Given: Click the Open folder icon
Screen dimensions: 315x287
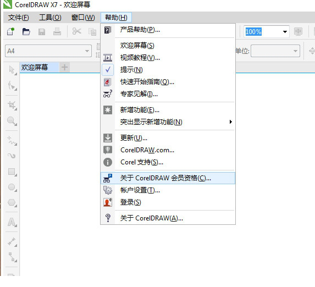Looking at the screenshot, I should click(x=26, y=31).
